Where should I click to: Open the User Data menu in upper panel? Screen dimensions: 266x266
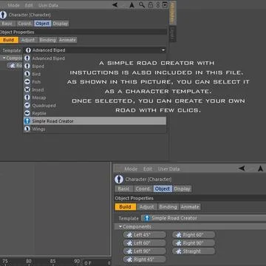[48, 5]
